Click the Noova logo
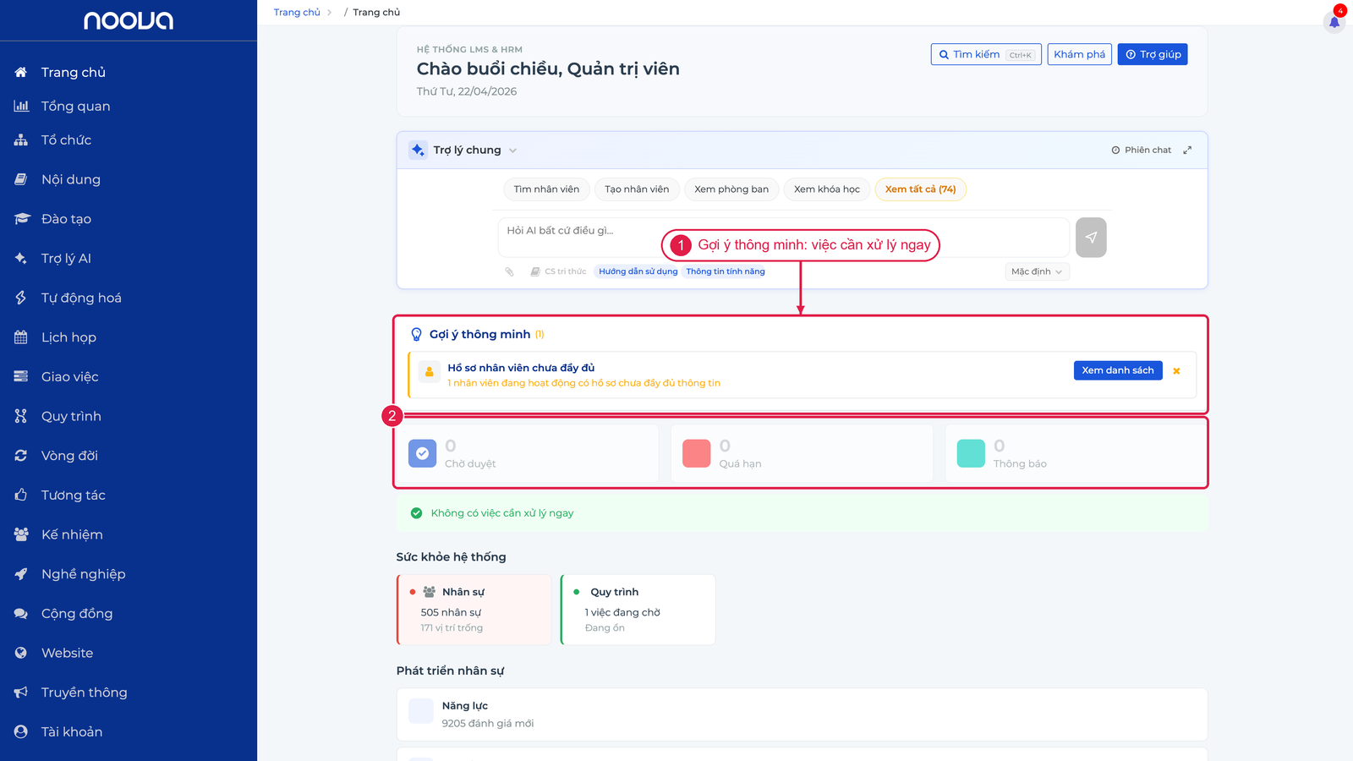Viewport: 1353px width, 761px height. [x=129, y=20]
